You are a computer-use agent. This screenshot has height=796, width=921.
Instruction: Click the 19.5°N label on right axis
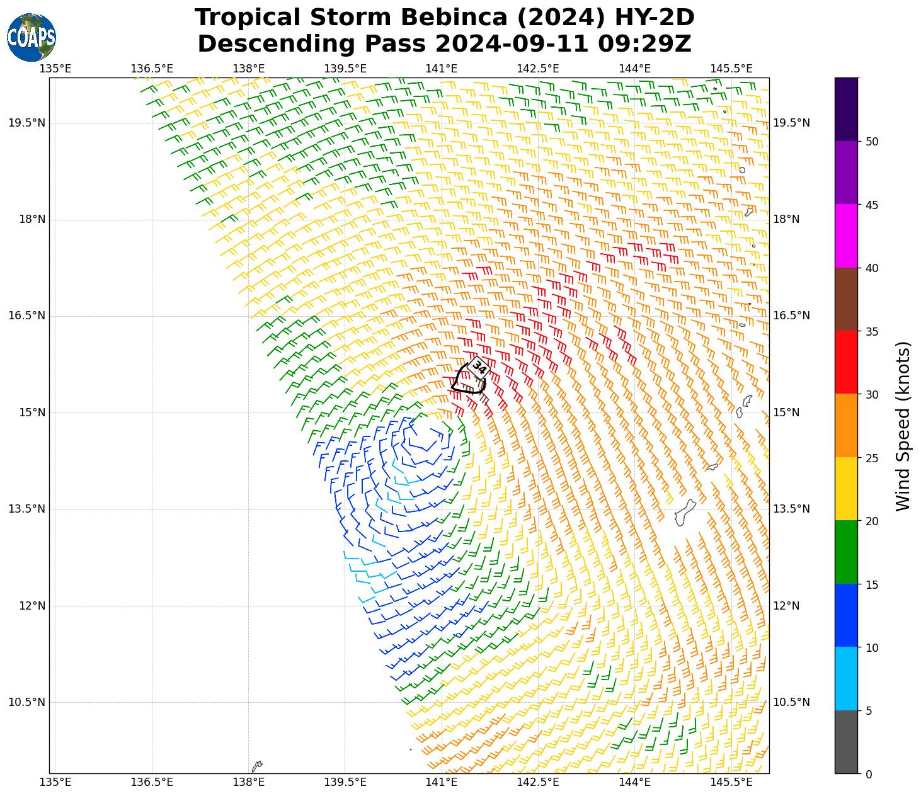(x=791, y=123)
